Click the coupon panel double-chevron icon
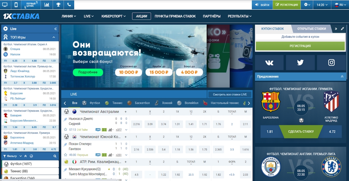Screen dimensions: 349x181 coord(336,29)
